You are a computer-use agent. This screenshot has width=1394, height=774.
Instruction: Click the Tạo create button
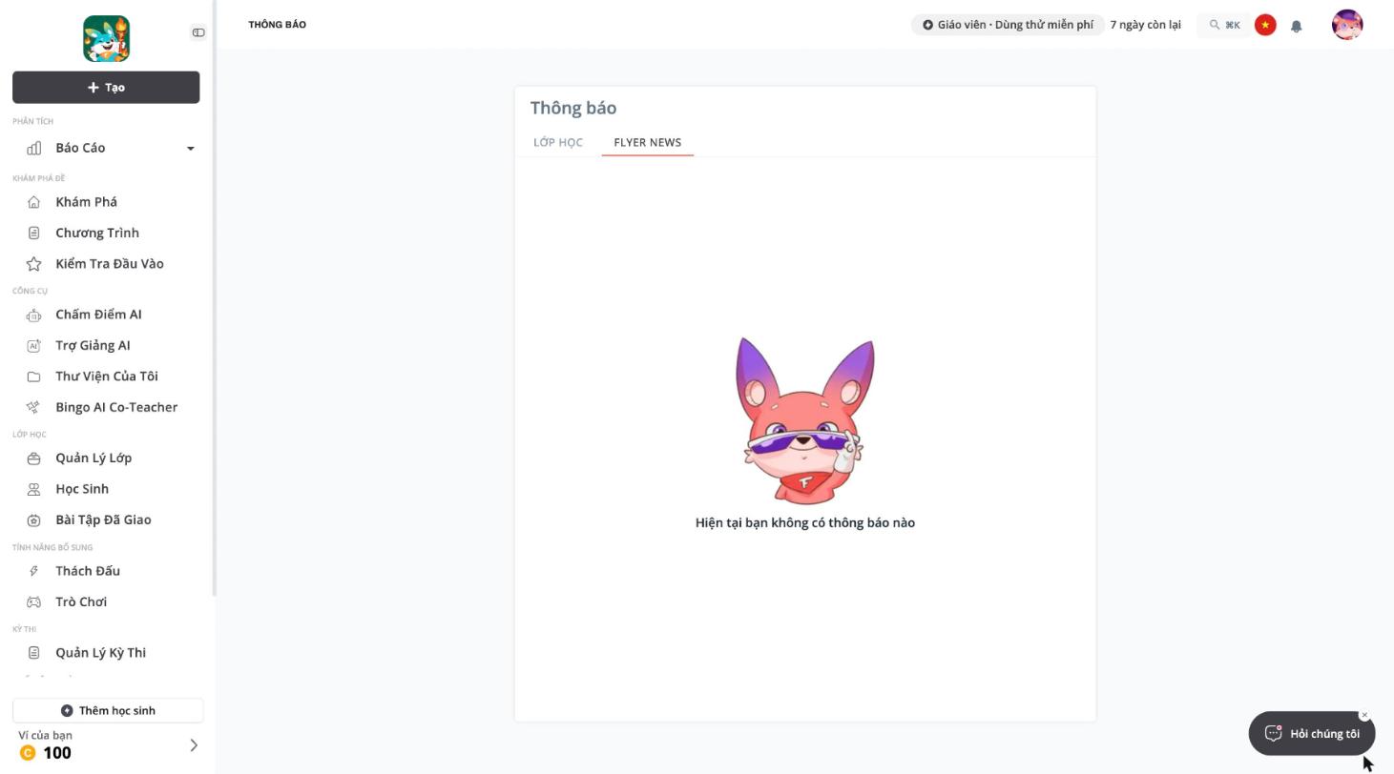[x=106, y=87]
